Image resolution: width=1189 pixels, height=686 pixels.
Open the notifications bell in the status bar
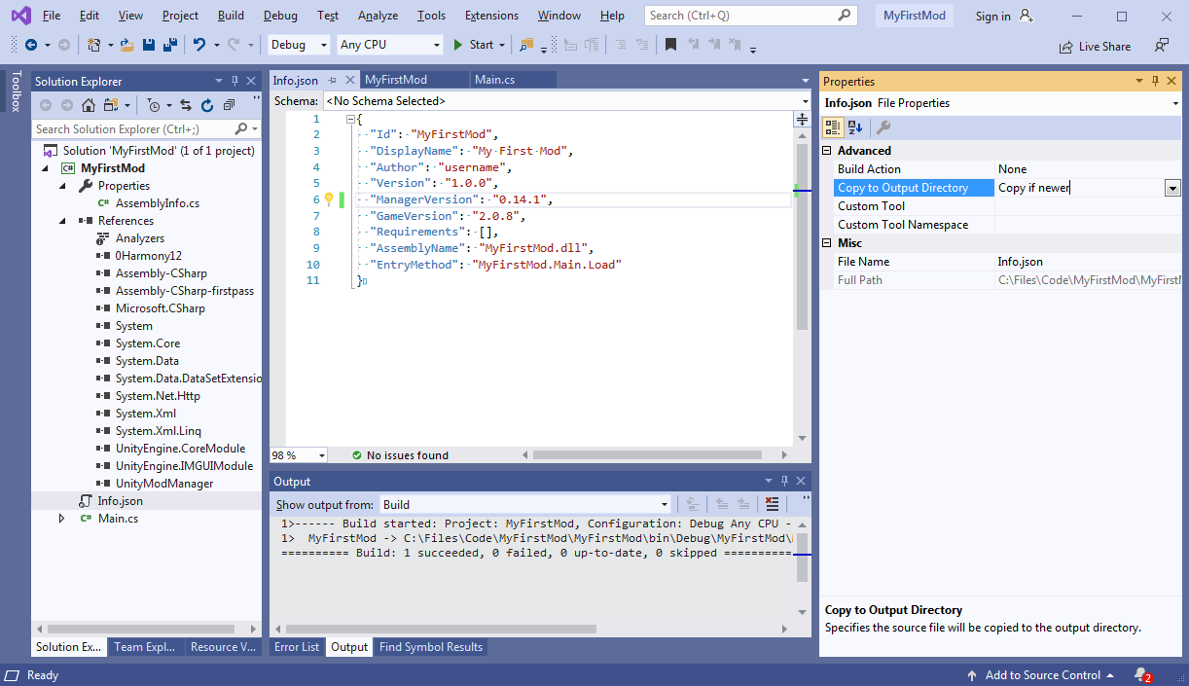coord(1143,675)
